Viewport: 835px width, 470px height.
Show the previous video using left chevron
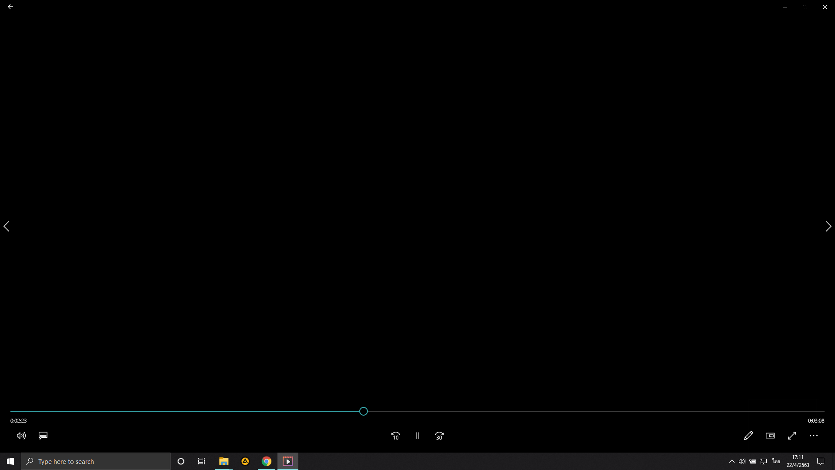click(7, 226)
